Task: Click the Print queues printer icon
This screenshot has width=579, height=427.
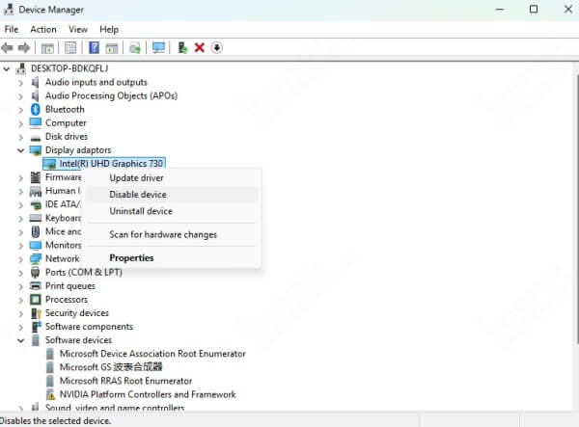Action: pyautogui.click(x=36, y=285)
